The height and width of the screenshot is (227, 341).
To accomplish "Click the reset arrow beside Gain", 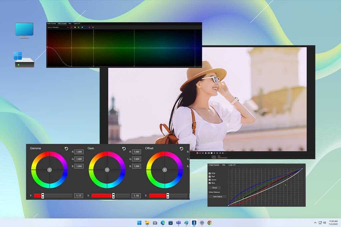I will tap(124, 149).
